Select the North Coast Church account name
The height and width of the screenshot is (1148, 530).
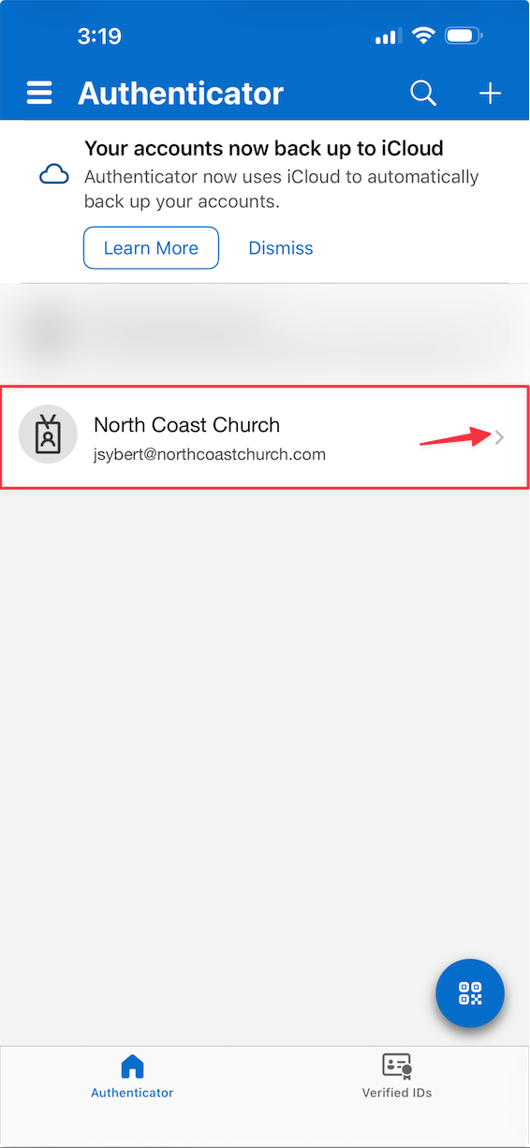tap(186, 424)
